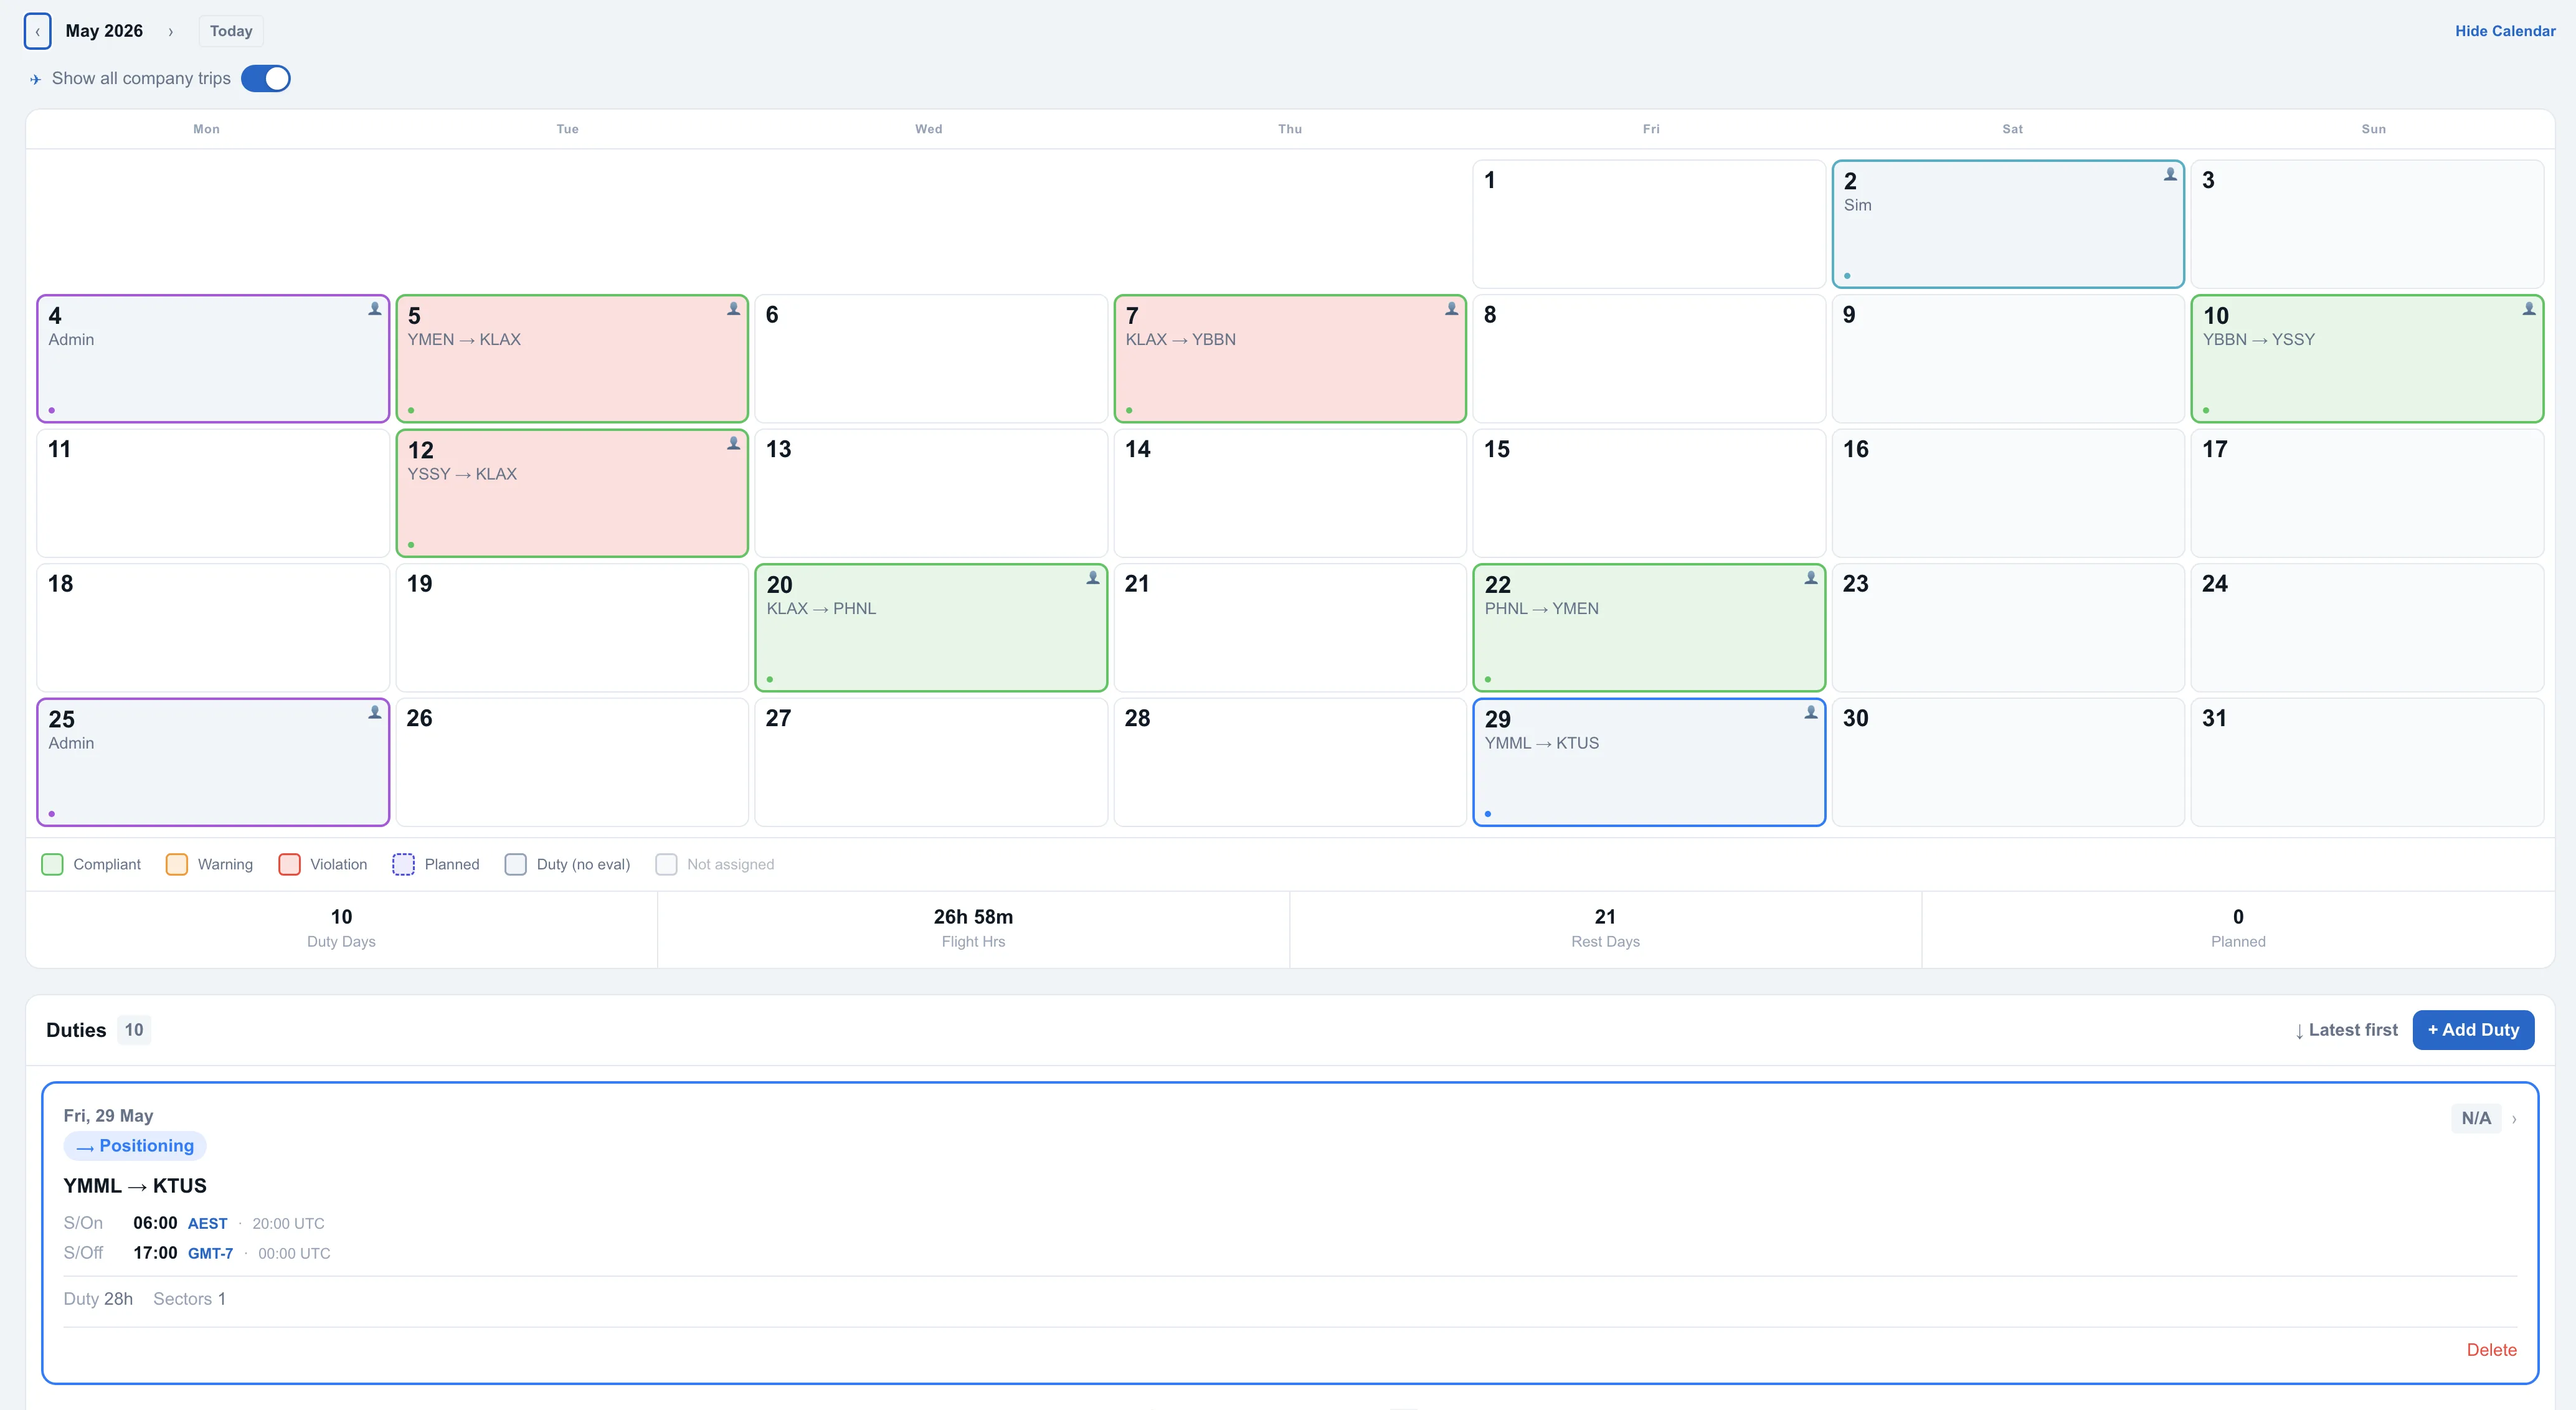Image resolution: width=2576 pixels, height=1410 pixels.
Task: Click the person icon on May 20 KLAX → PHNL
Action: tap(1093, 578)
